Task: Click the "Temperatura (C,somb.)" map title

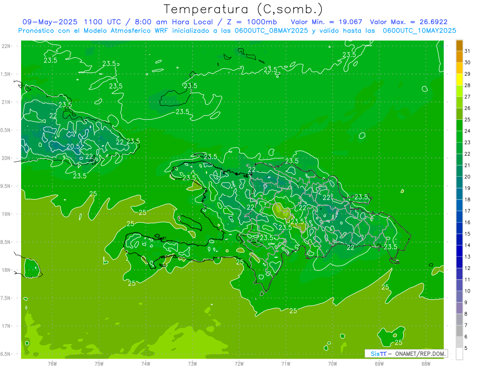Action: [243, 9]
